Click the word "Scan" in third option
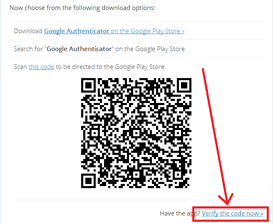 [x=20, y=67]
